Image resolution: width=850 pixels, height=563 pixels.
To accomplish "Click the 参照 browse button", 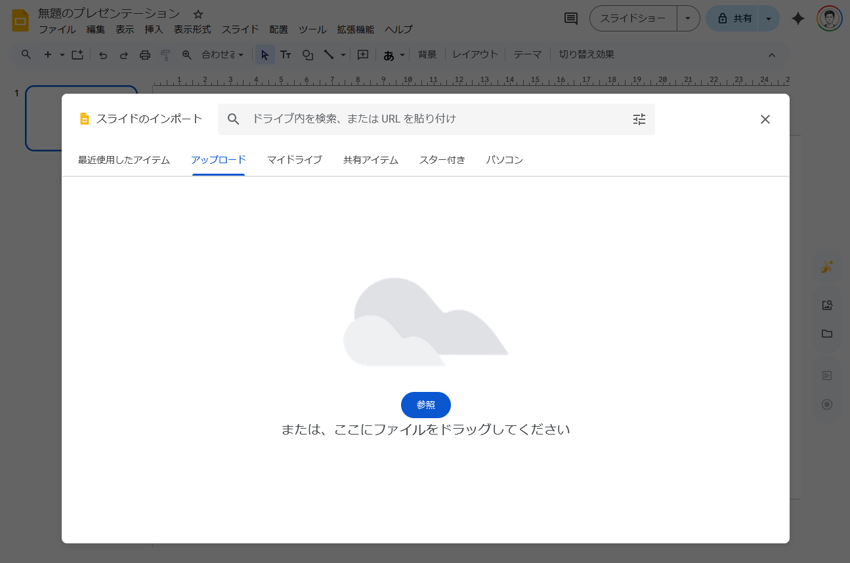I will (426, 405).
